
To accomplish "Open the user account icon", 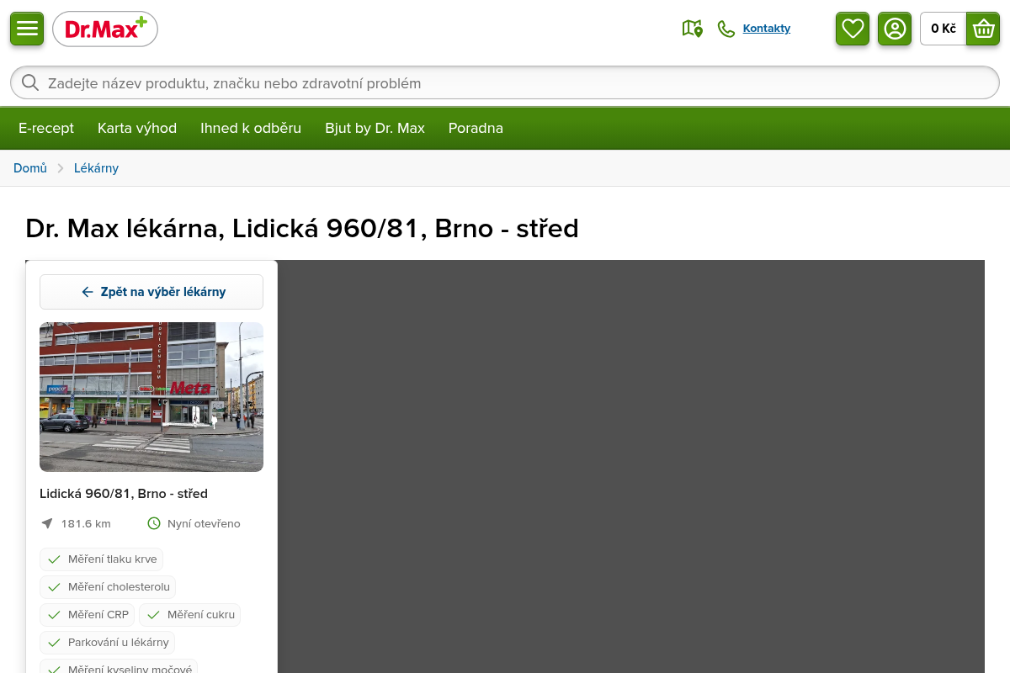I will 895,29.
